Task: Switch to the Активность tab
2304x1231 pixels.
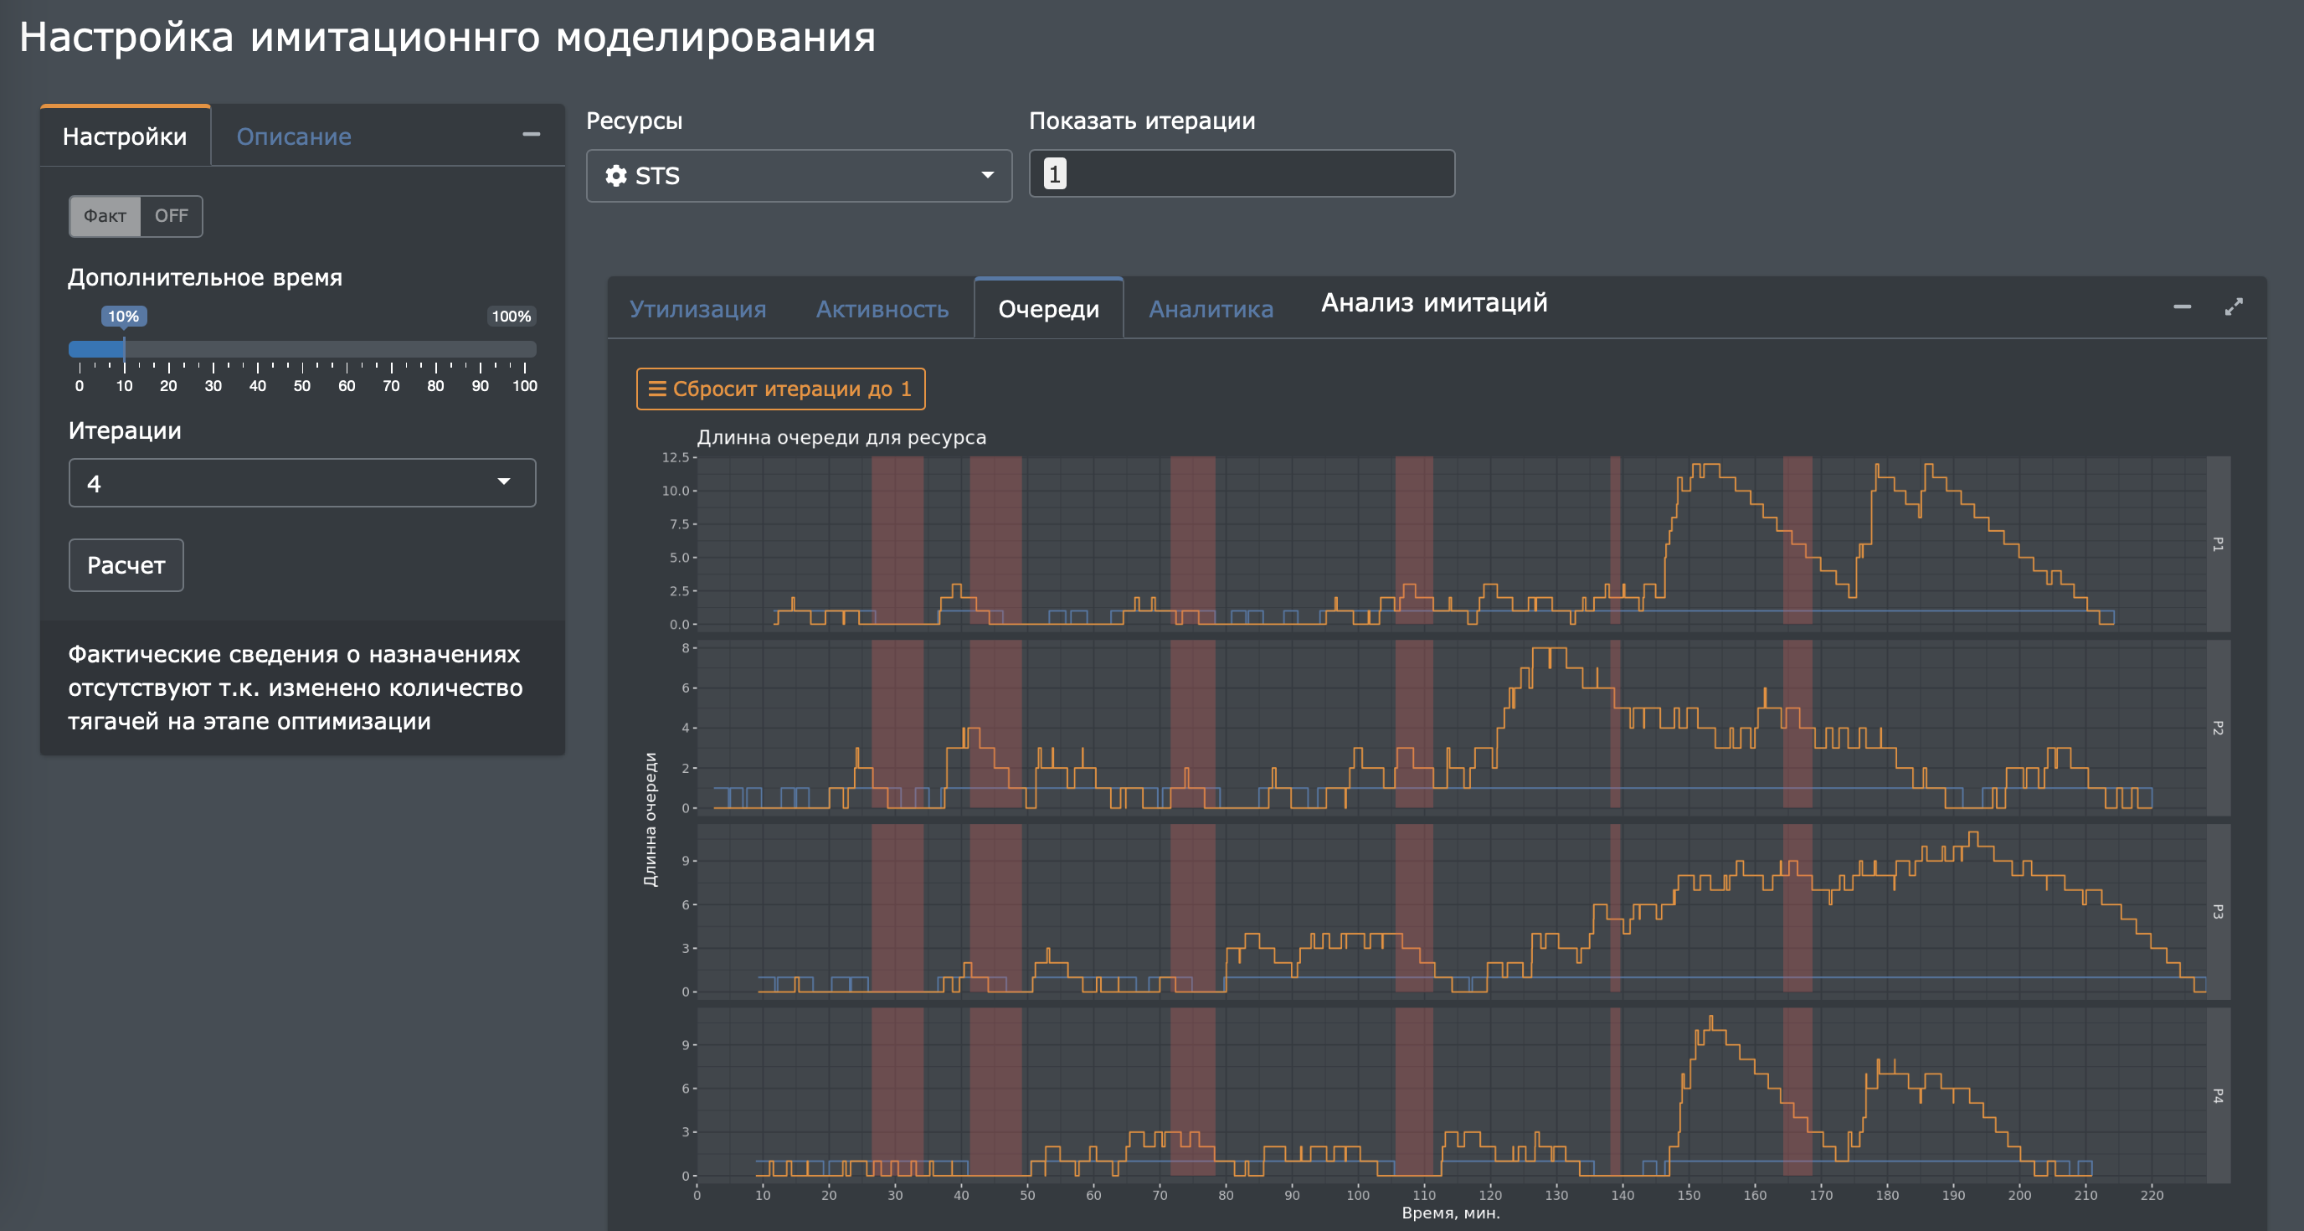Action: tap(882, 309)
